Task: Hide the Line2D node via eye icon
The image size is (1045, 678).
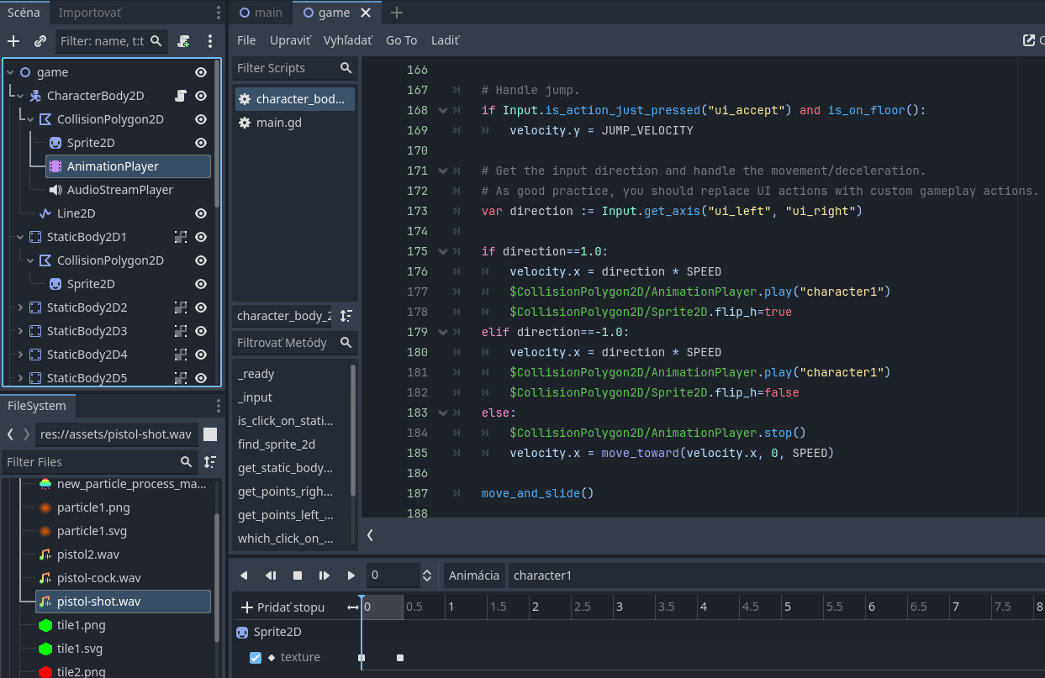Action: tap(201, 213)
